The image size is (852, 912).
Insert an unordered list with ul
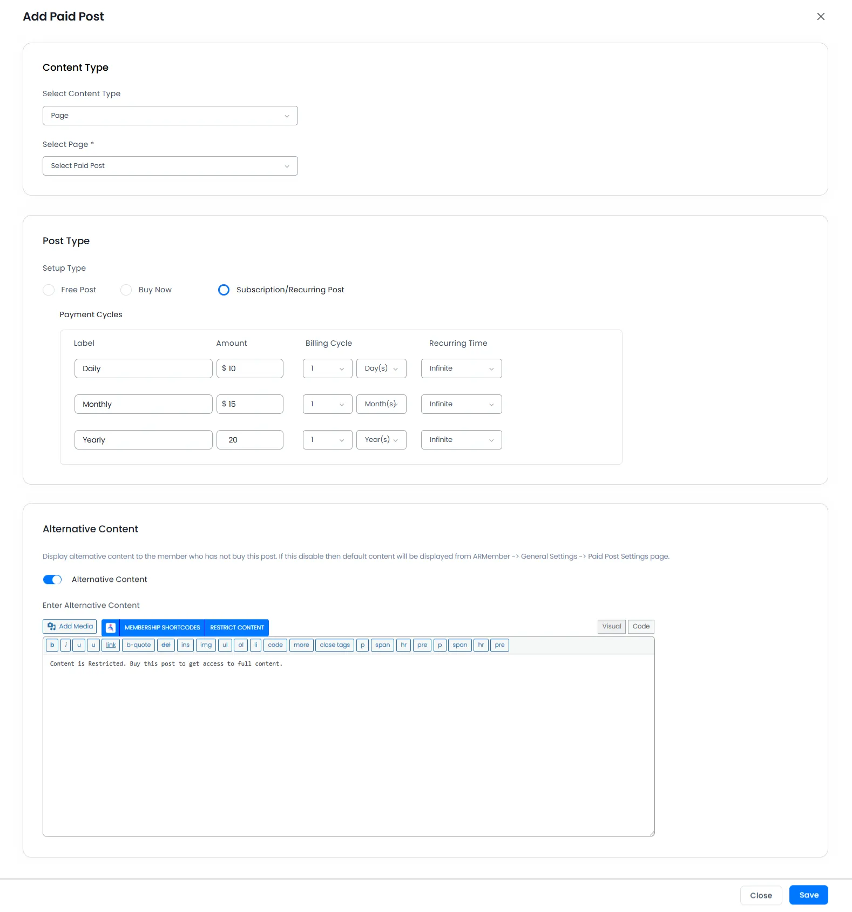pyautogui.click(x=225, y=645)
